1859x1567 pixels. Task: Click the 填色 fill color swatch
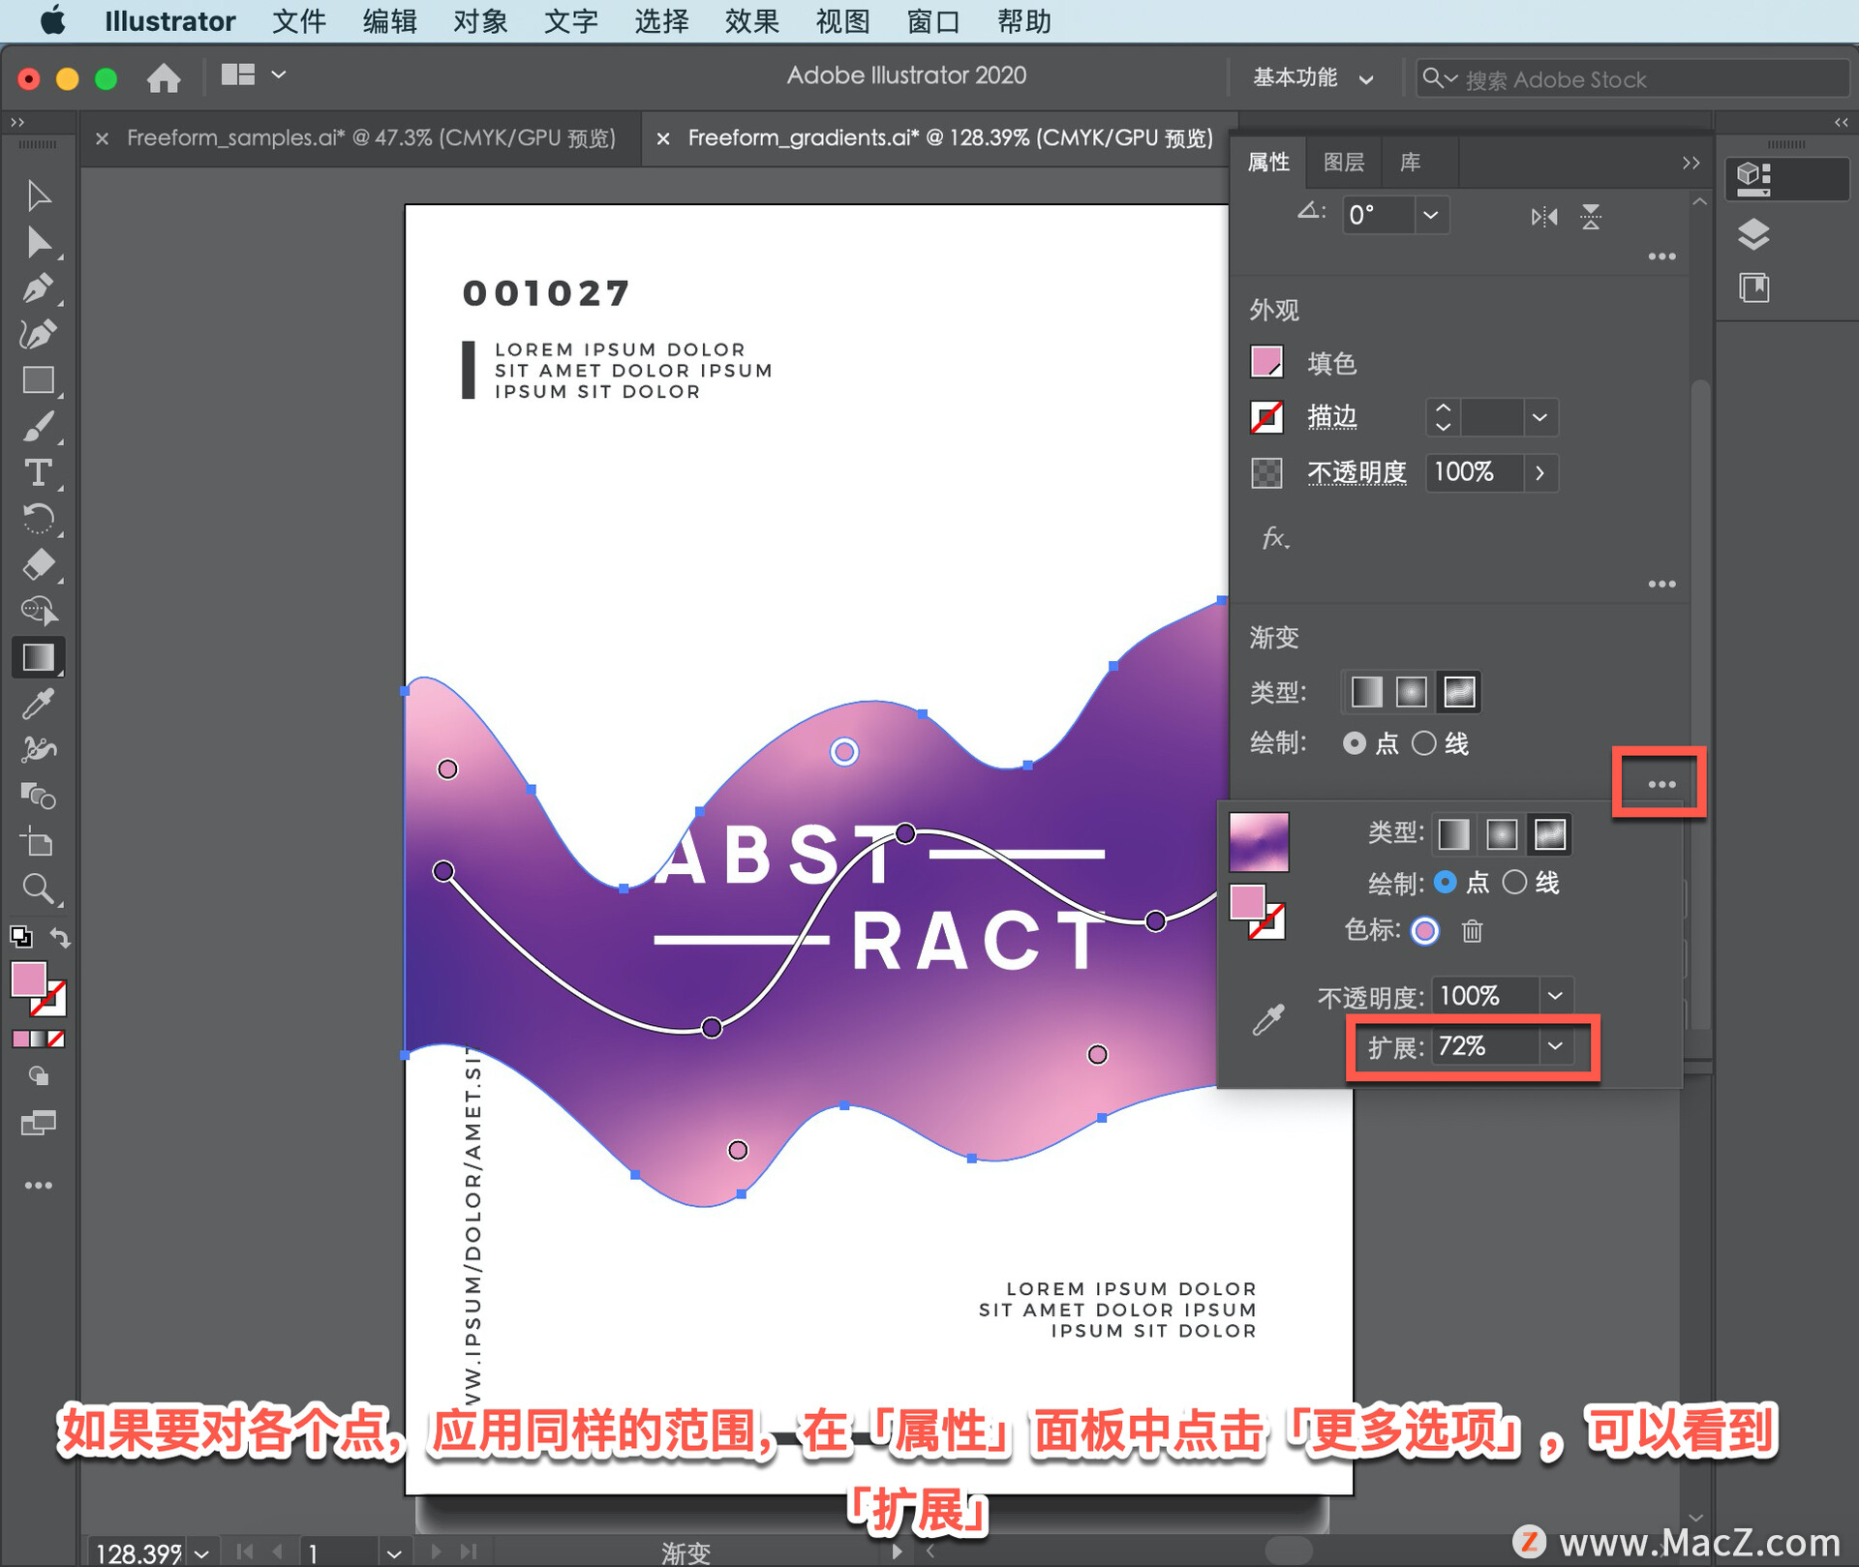click(x=1266, y=363)
